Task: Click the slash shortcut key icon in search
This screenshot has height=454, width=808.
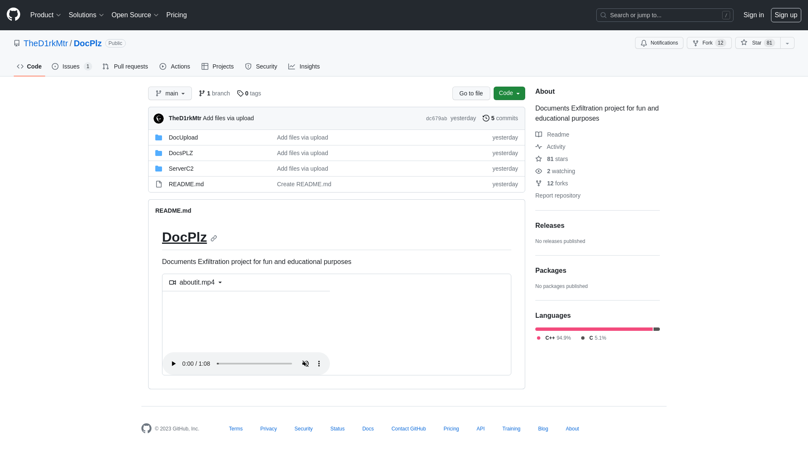Action: click(x=726, y=15)
